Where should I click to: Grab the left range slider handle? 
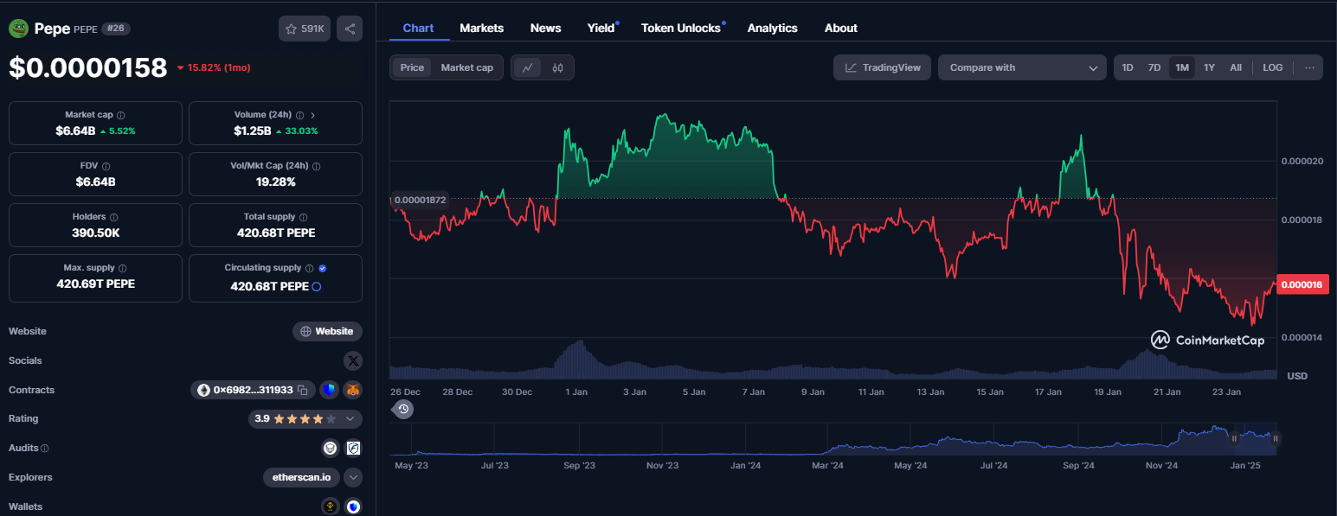1236,439
